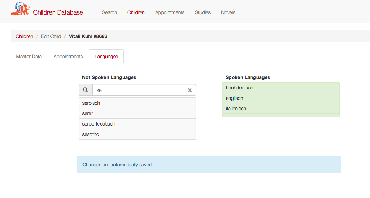This screenshot has width=370, height=198.
Task: Go to Appointments in the top navigation
Action: [x=170, y=12]
